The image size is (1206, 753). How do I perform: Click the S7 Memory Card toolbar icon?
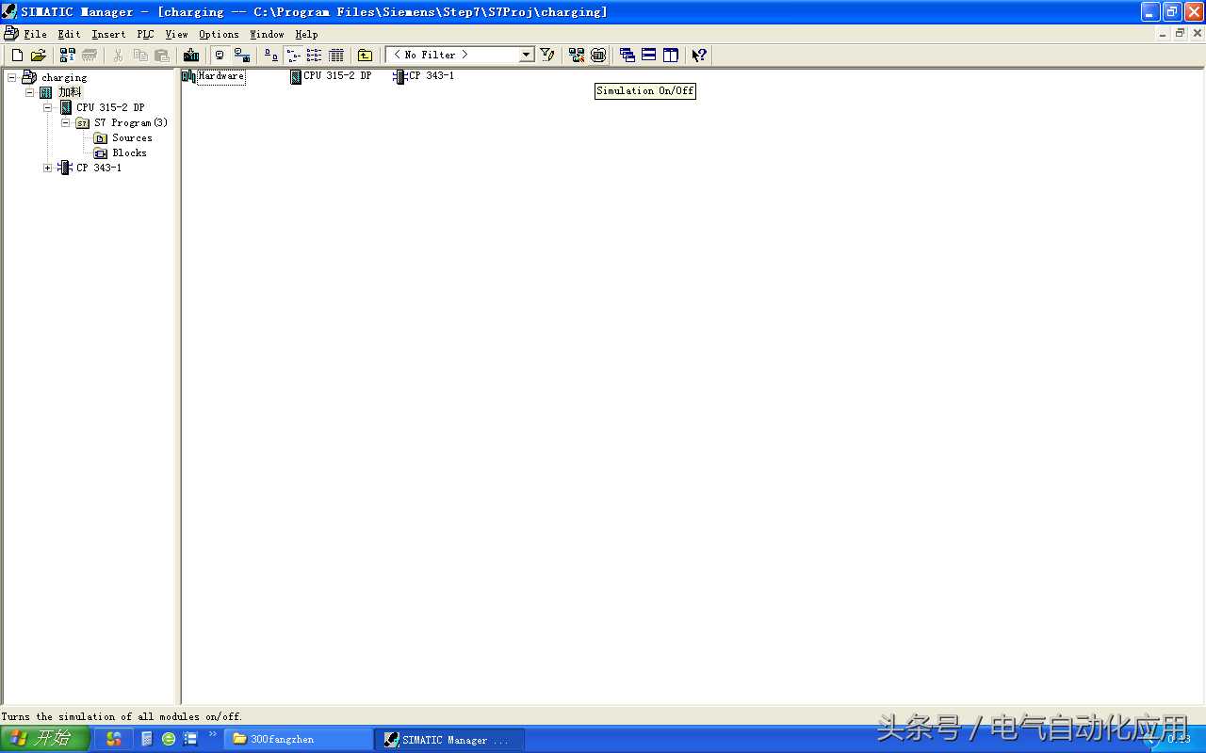[x=90, y=56]
